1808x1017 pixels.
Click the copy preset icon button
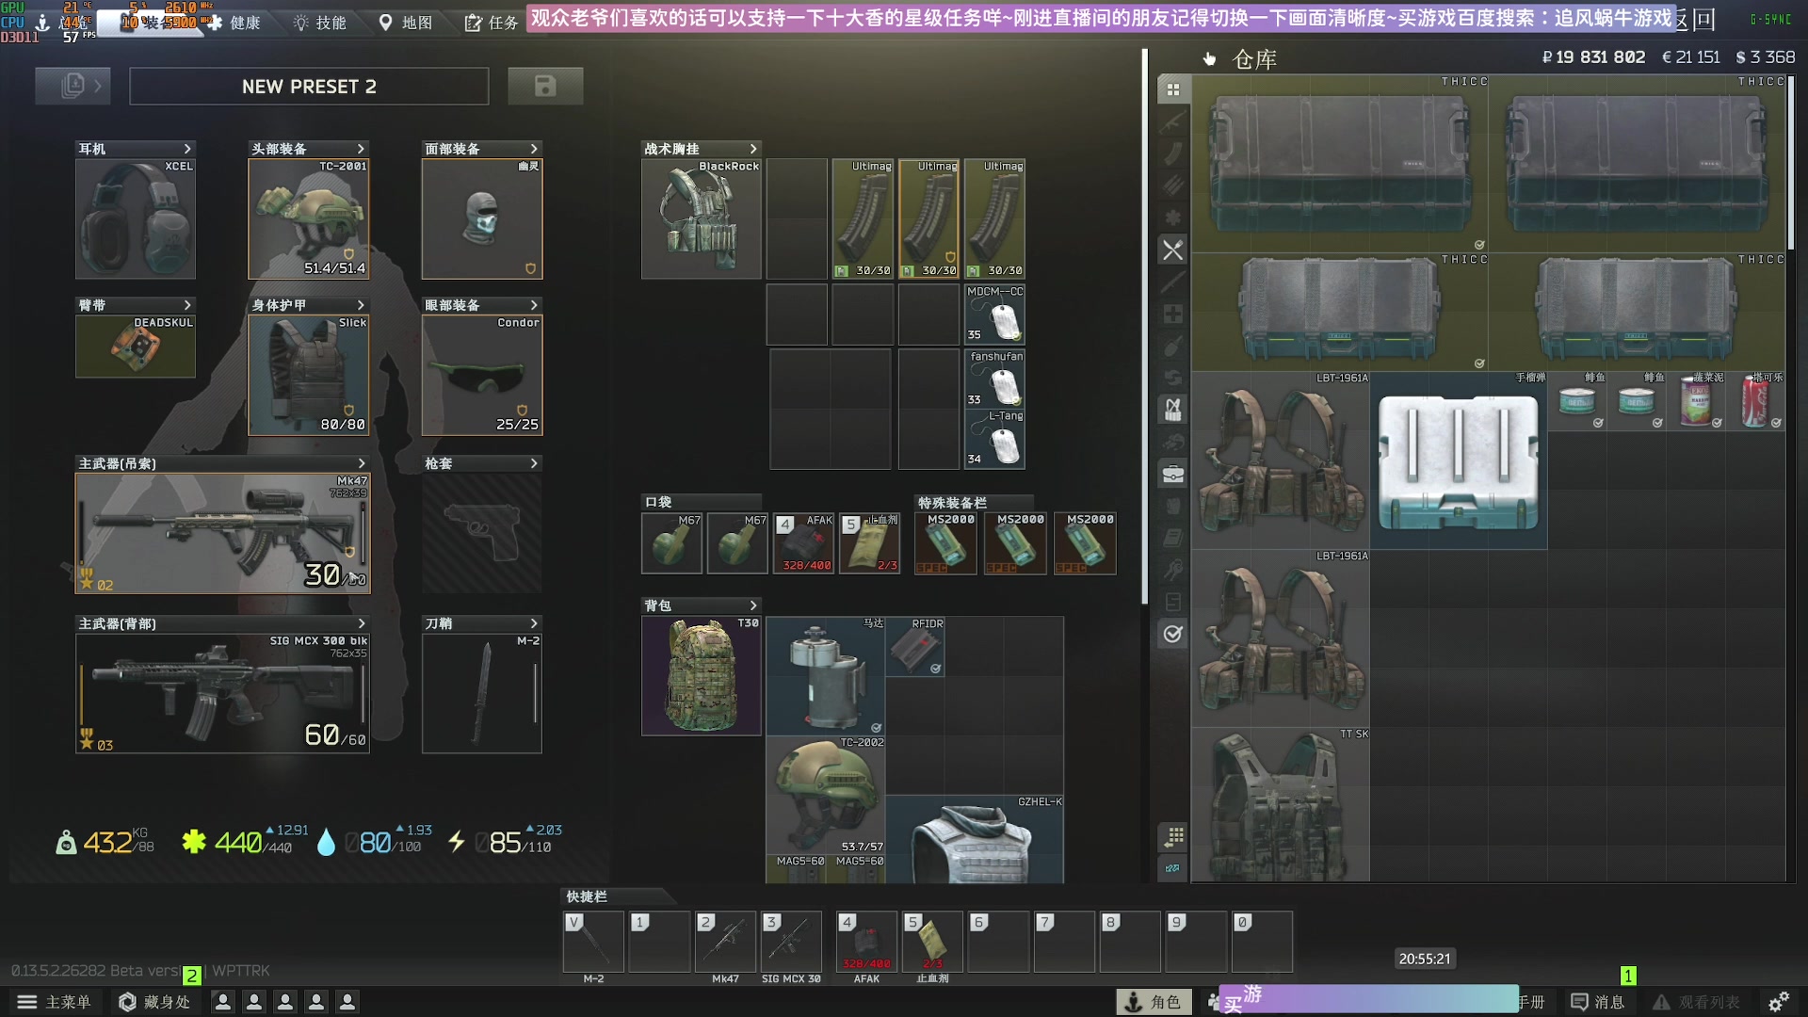coord(73,87)
